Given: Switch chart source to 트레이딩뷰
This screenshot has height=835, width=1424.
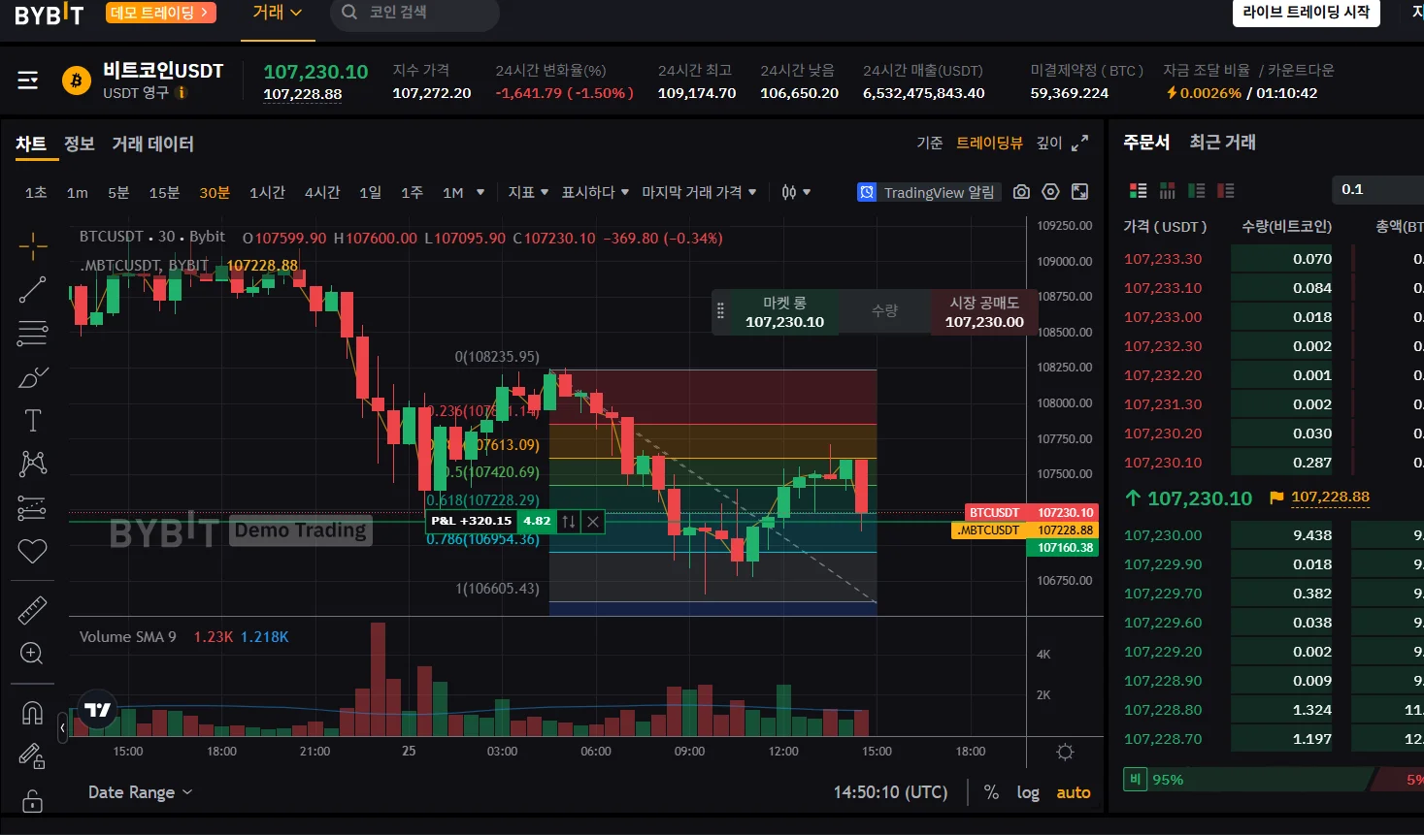Looking at the screenshot, I should 989,144.
